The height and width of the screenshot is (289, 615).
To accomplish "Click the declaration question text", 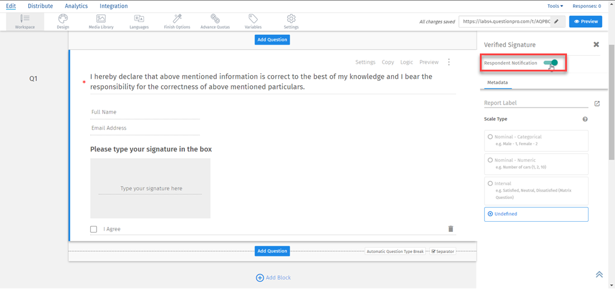I will [261, 82].
